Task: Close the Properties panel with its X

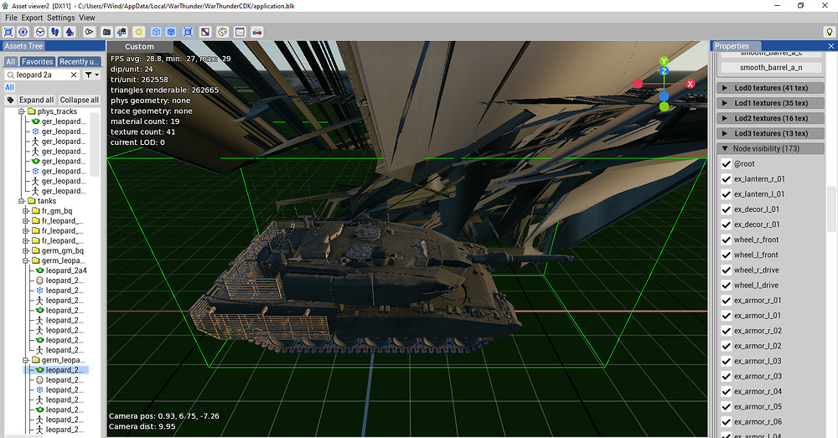Action: (830, 46)
